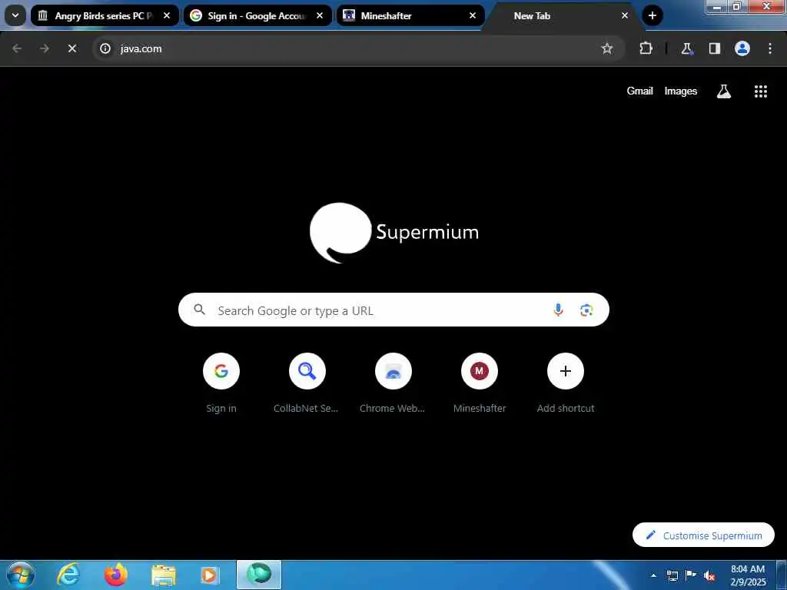Screen dimensions: 787x590
Task: Open Gmail link
Action: click(x=640, y=91)
